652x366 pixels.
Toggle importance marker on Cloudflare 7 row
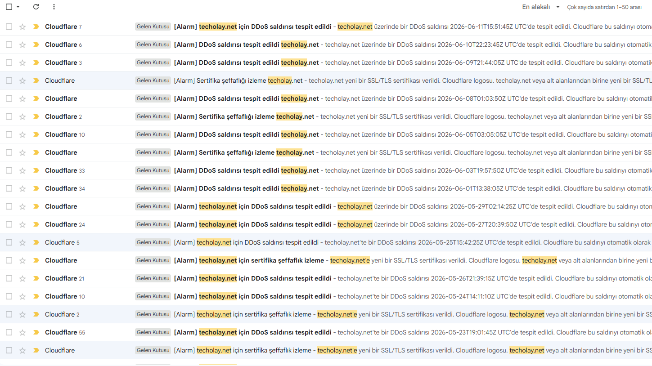click(36, 27)
